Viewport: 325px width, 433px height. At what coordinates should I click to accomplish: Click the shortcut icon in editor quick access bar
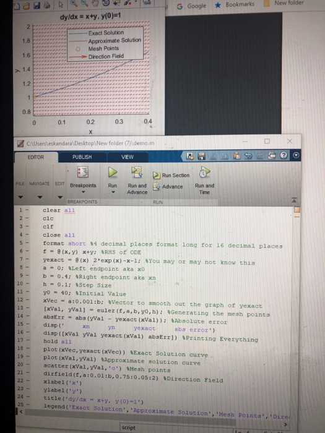click(x=189, y=156)
